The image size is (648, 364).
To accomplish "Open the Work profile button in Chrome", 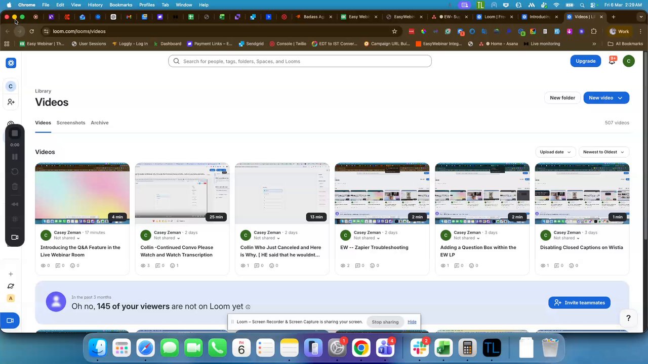I will pyautogui.click(x=619, y=31).
